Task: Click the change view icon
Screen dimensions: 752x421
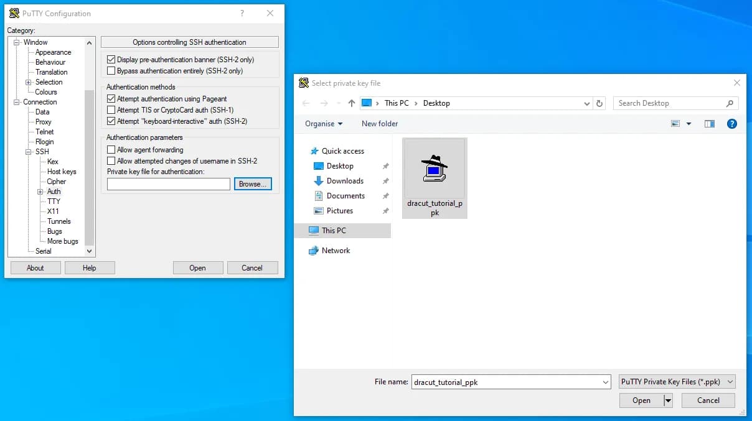Action: point(676,124)
